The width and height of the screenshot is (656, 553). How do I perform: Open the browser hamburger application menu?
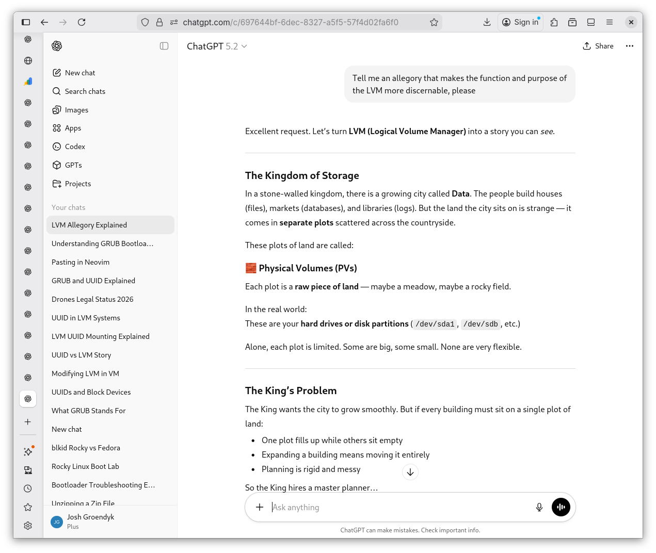pyautogui.click(x=610, y=22)
